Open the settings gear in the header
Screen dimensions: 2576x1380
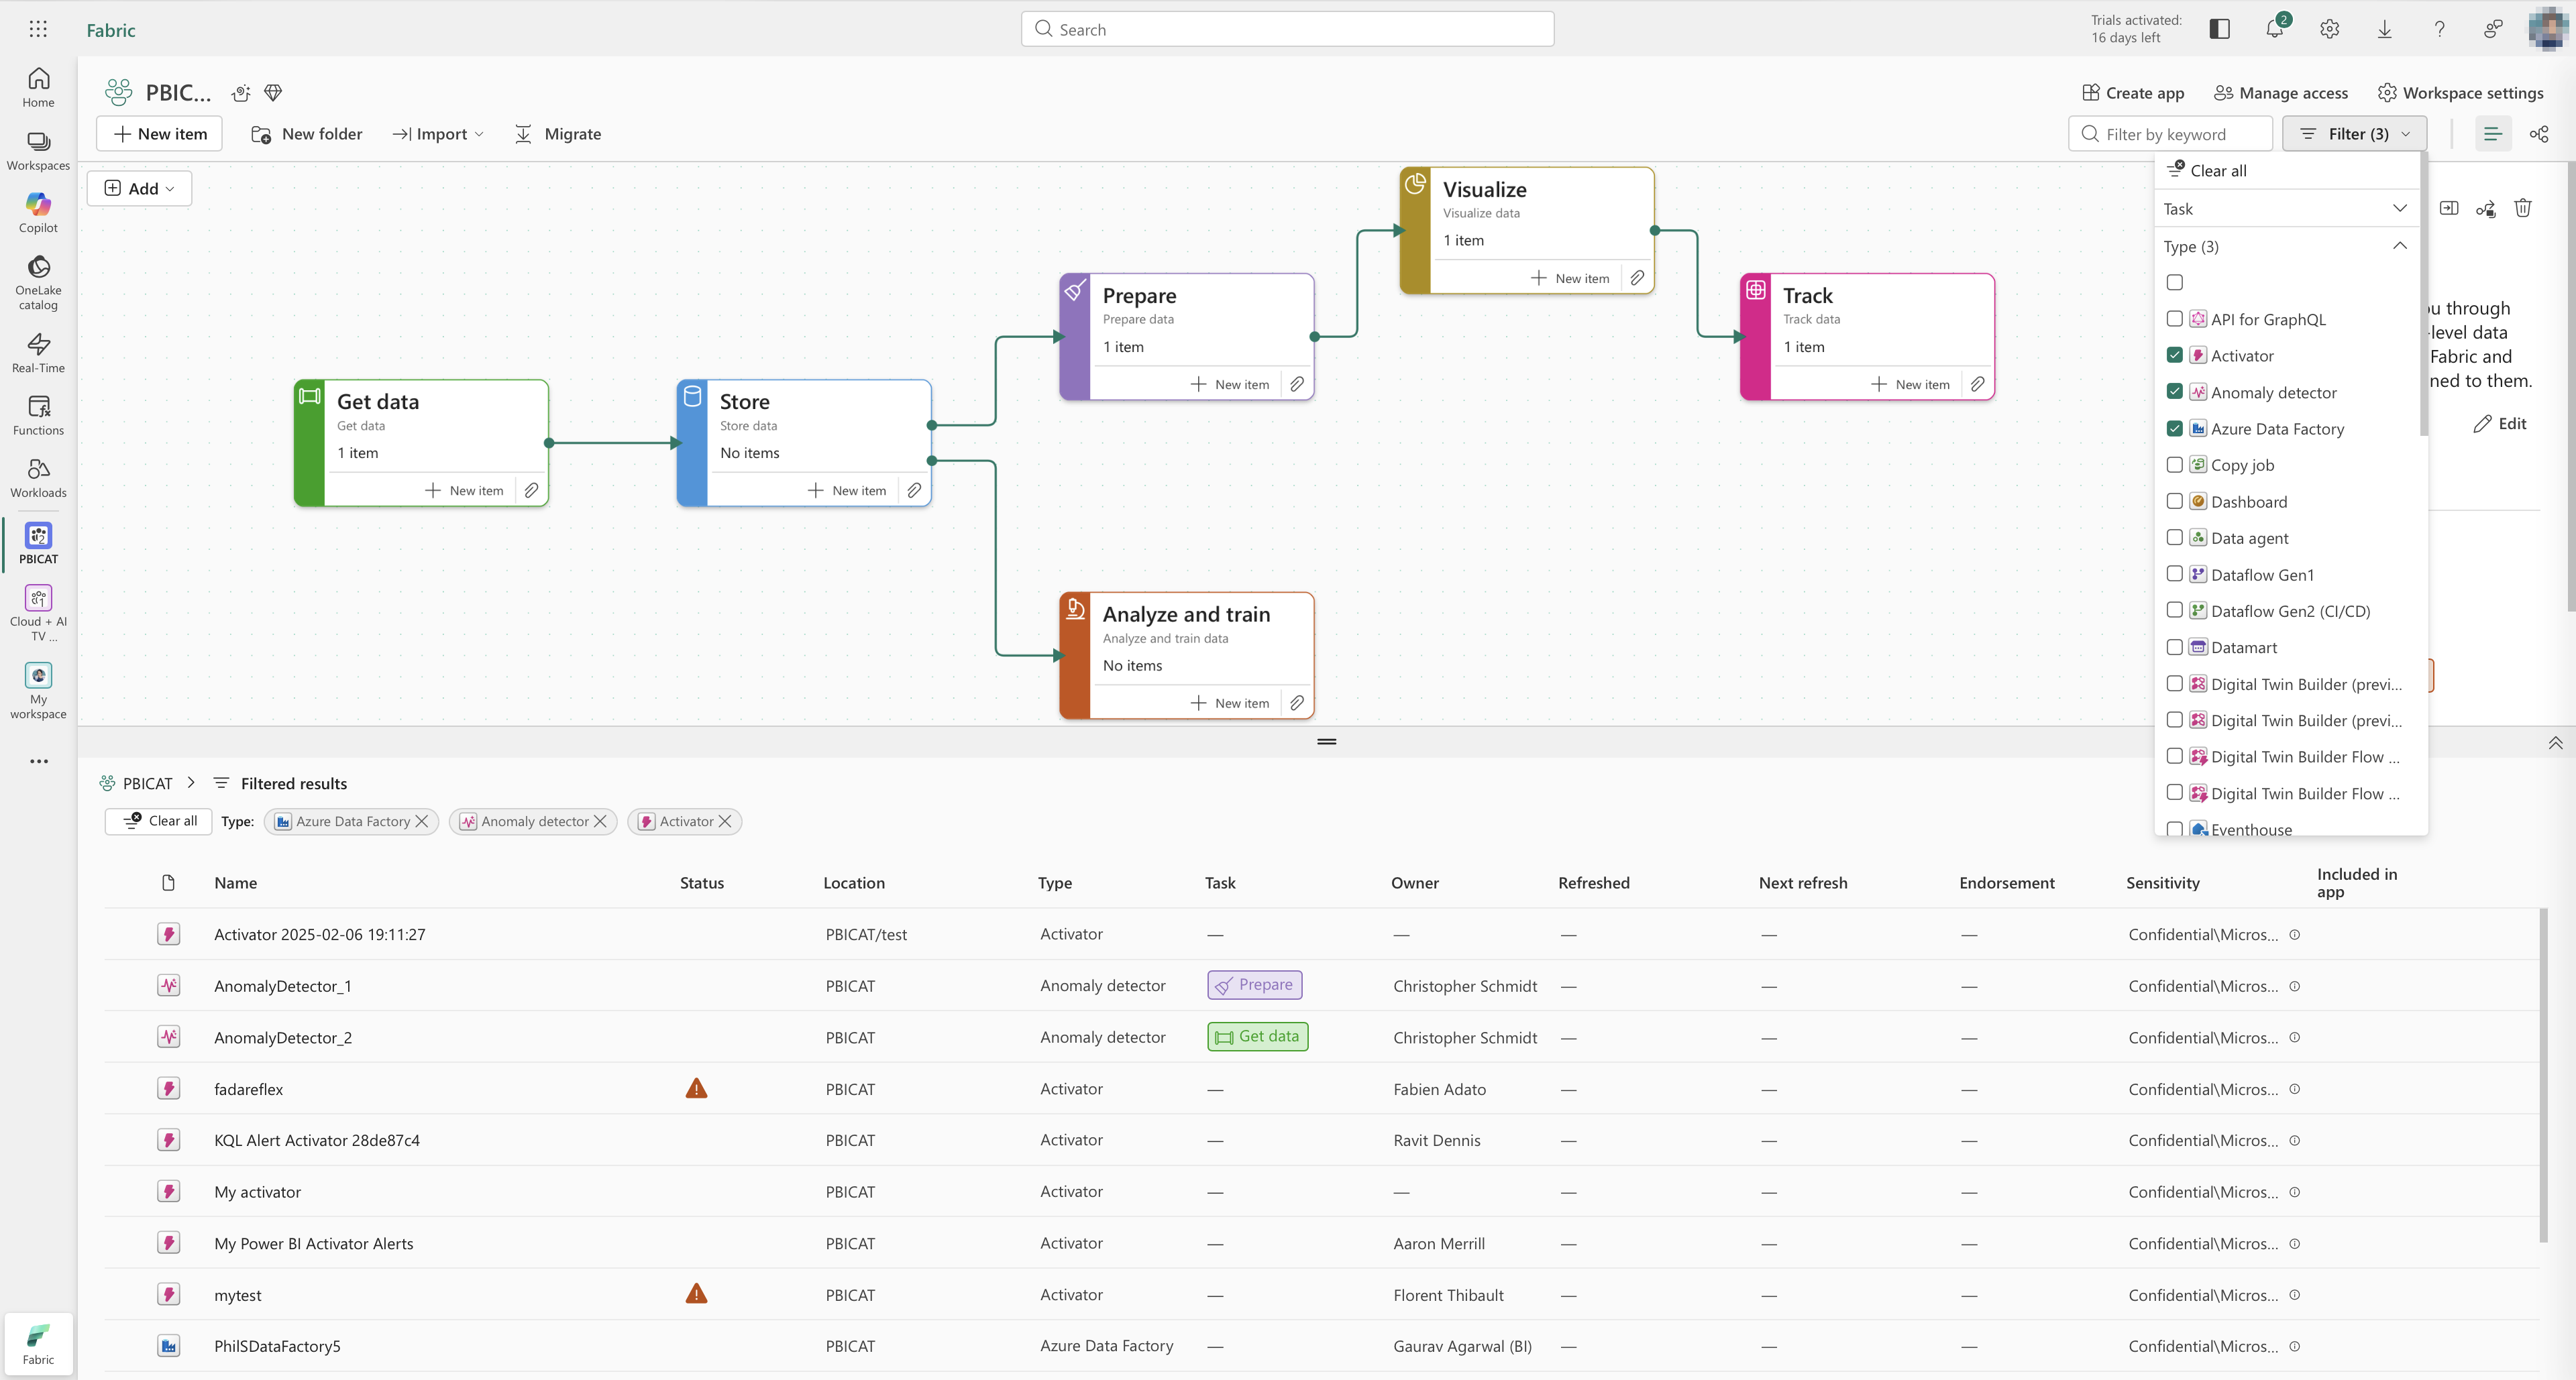point(2329,29)
